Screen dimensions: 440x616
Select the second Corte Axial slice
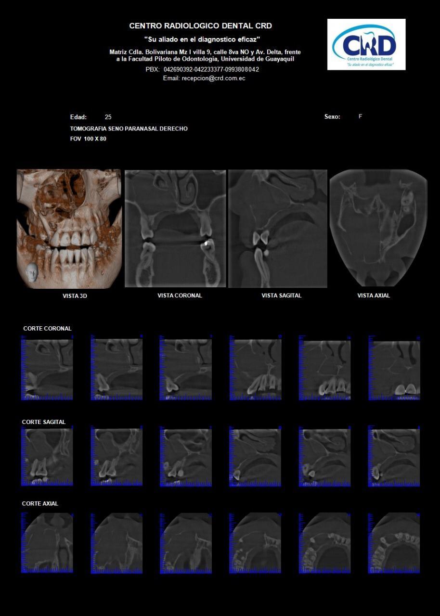click(x=116, y=543)
